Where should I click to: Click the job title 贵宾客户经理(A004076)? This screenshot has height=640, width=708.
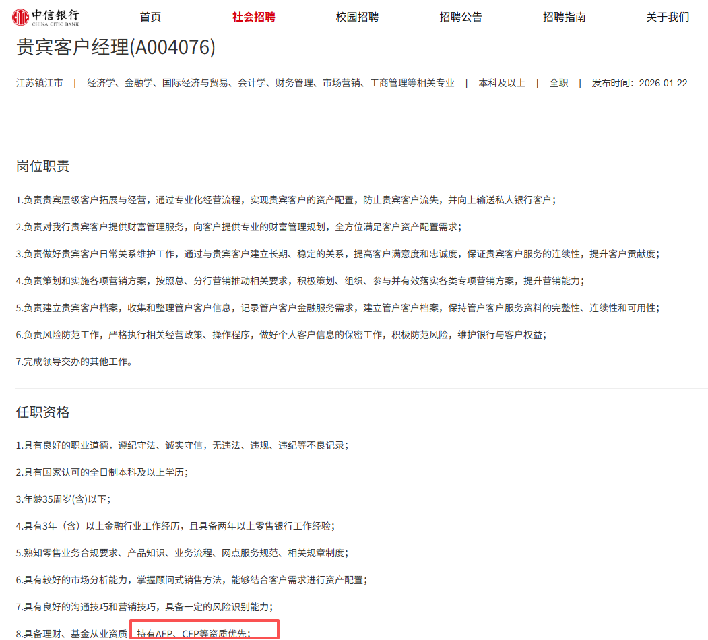click(116, 47)
